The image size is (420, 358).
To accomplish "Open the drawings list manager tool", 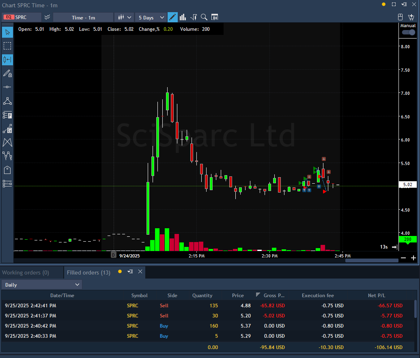I will (x=7, y=184).
